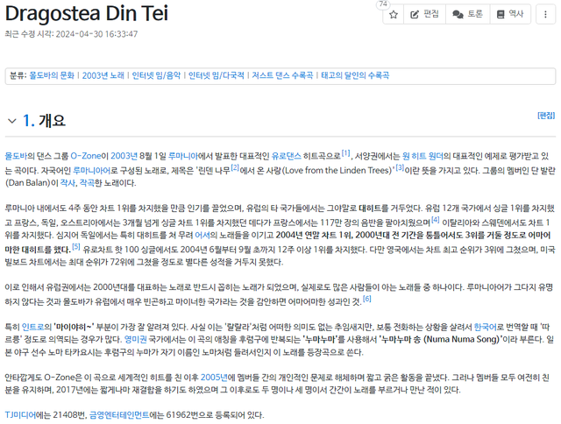Follow the 2005년 link
Image resolution: width=561 pixels, height=424 pixels.
214,378
